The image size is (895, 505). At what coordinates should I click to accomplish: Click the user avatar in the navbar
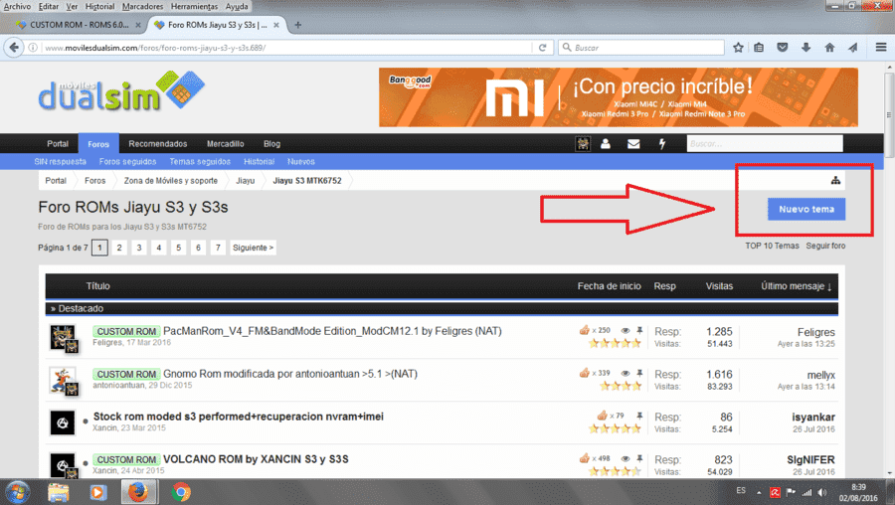[583, 144]
